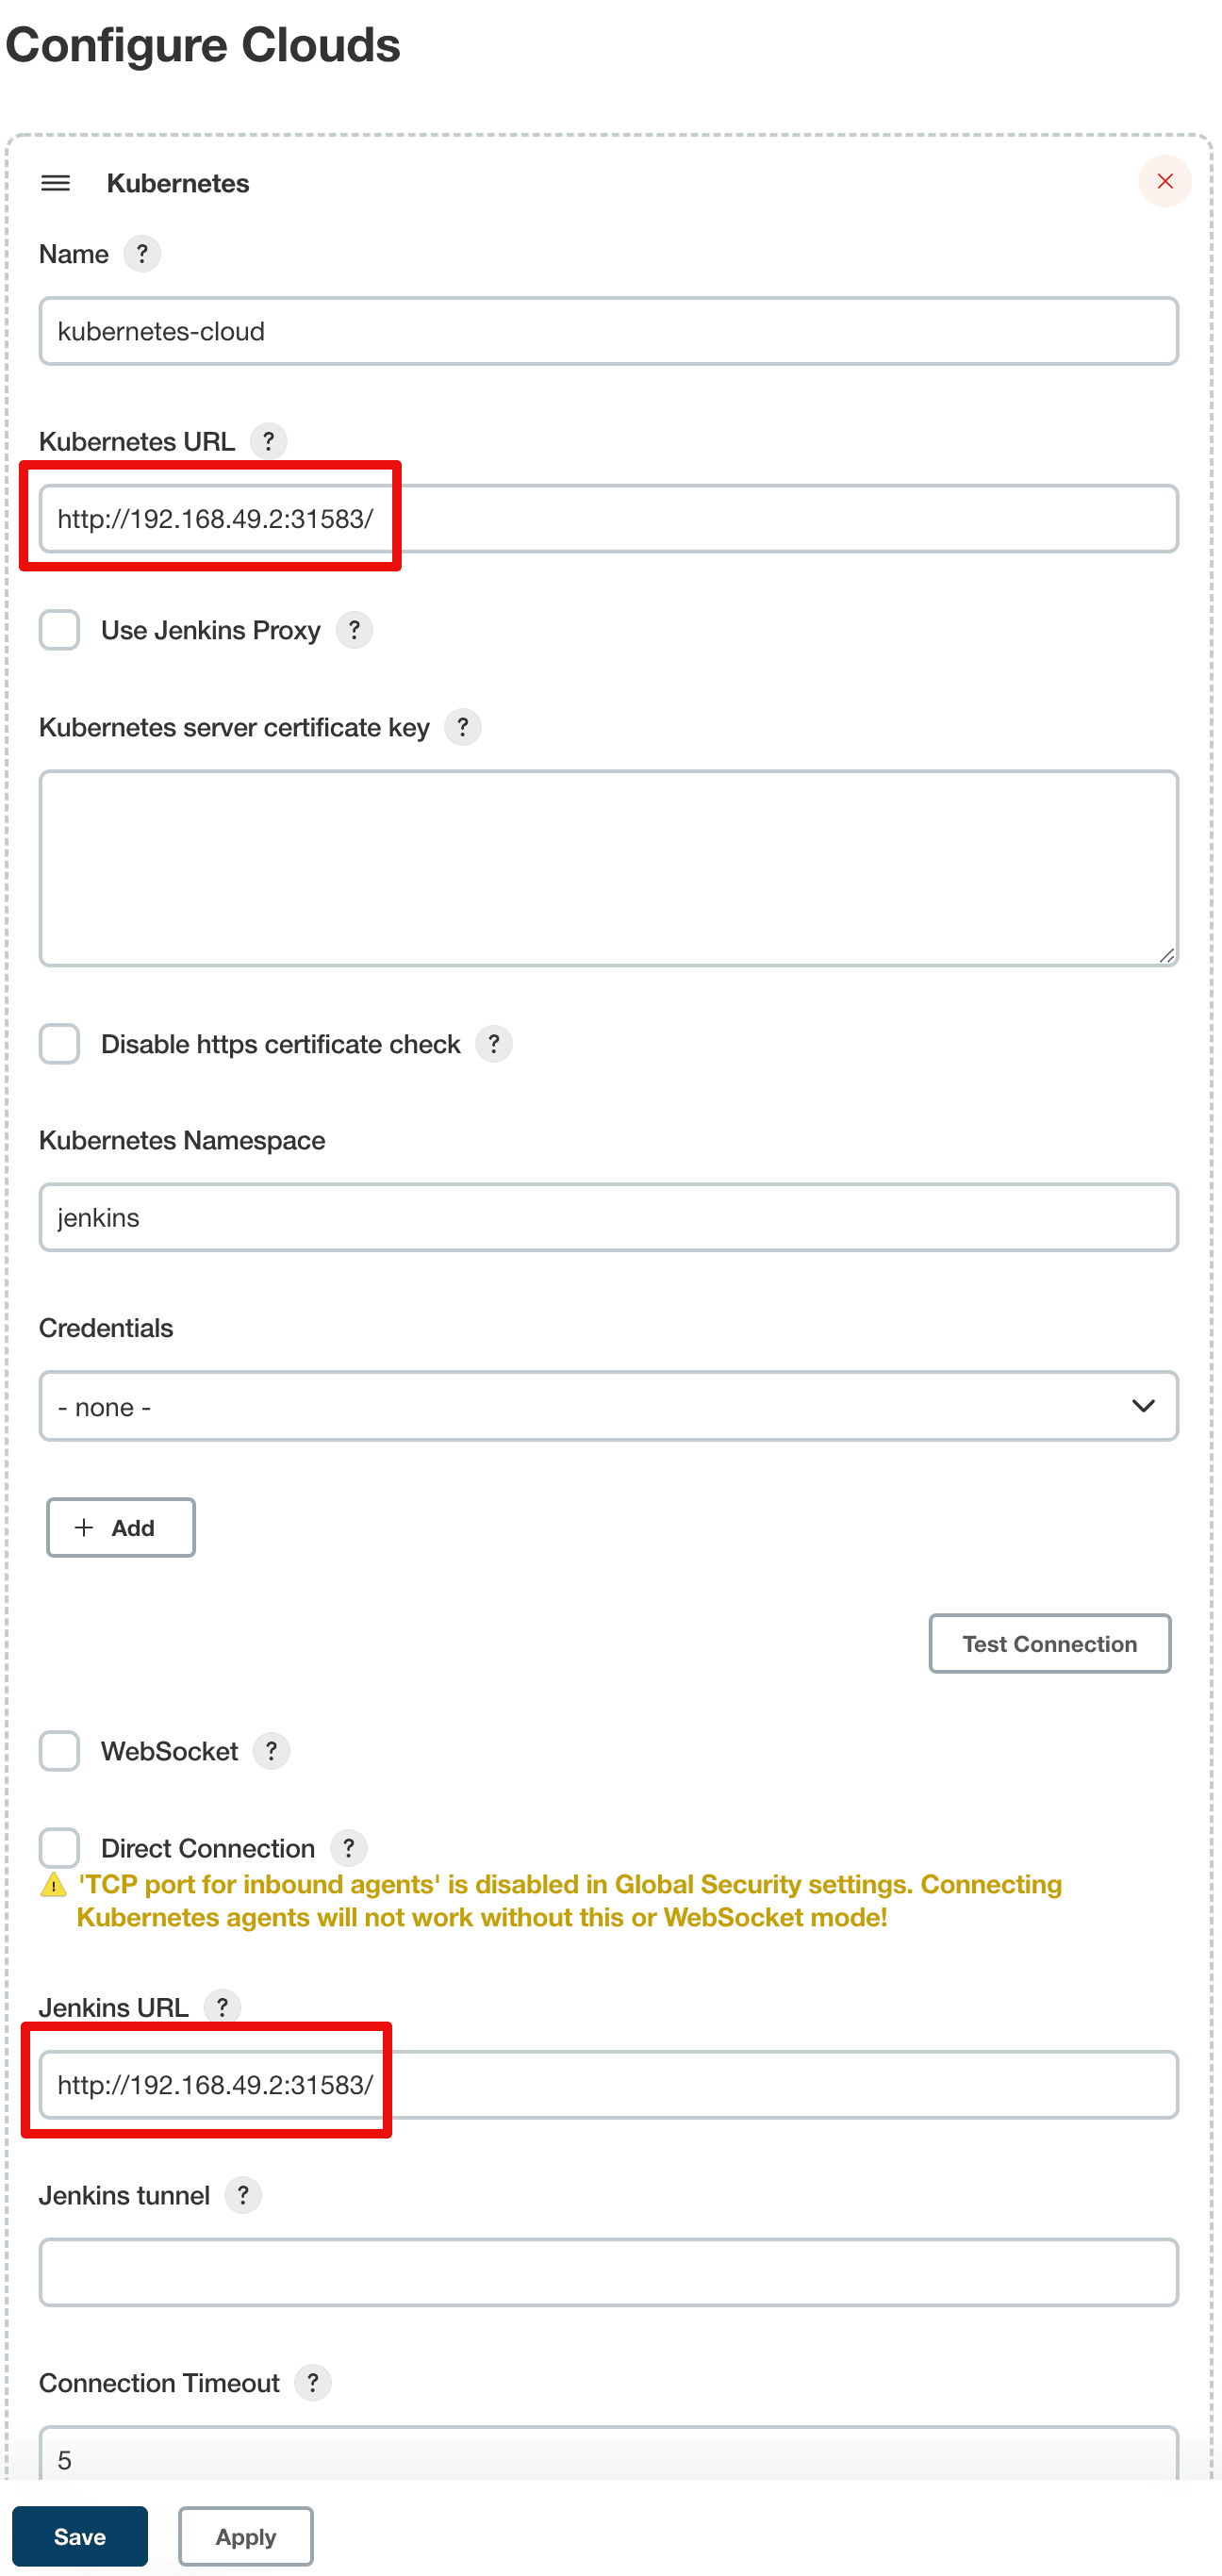Image resolution: width=1222 pixels, height=2576 pixels.
Task: Click the Name field help icon
Action: pyautogui.click(x=142, y=254)
